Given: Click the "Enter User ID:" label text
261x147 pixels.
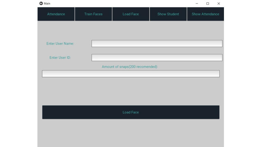Looking at the screenshot, I should (x=60, y=58).
